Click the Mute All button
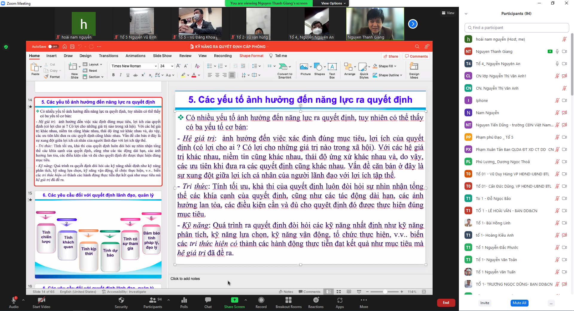The height and width of the screenshot is (311, 574). coord(519,303)
